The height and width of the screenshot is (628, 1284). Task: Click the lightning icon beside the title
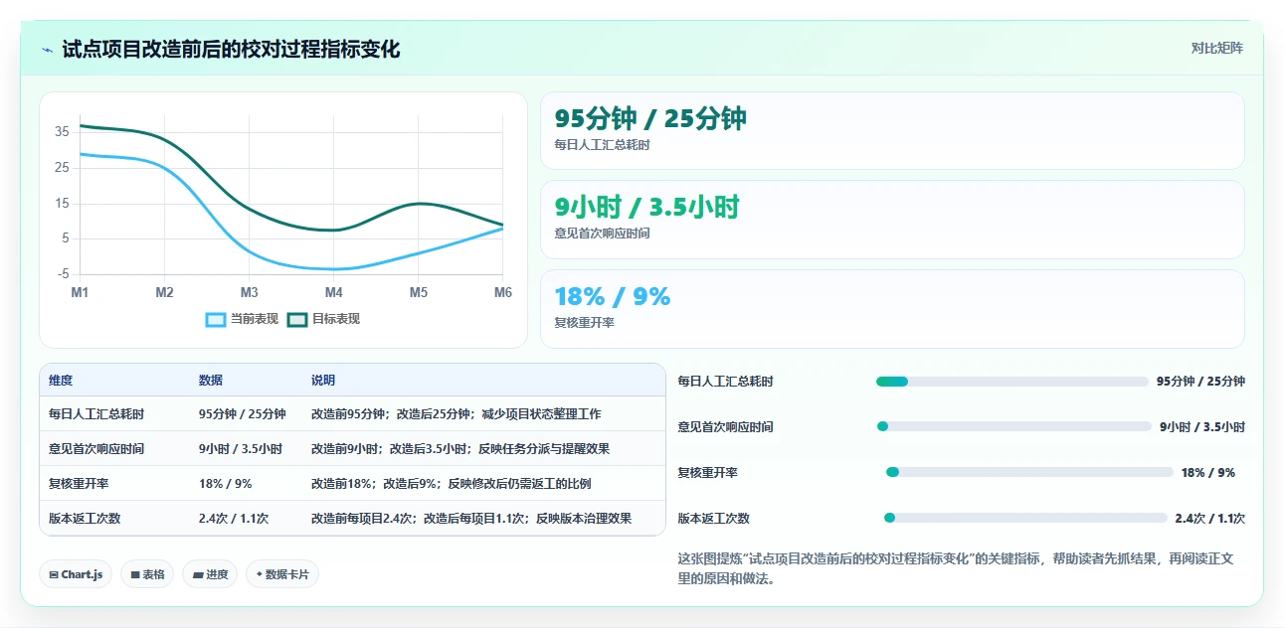click(x=48, y=50)
